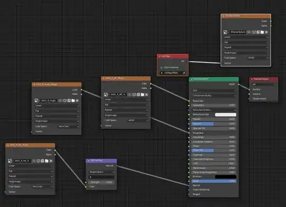Open image browser in selected texture node

pos(226,32)
